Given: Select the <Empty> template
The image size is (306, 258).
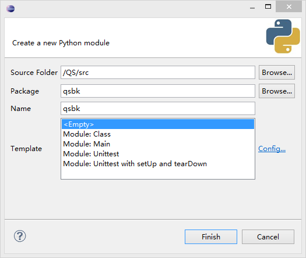Looking at the screenshot, I should pos(158,124).
